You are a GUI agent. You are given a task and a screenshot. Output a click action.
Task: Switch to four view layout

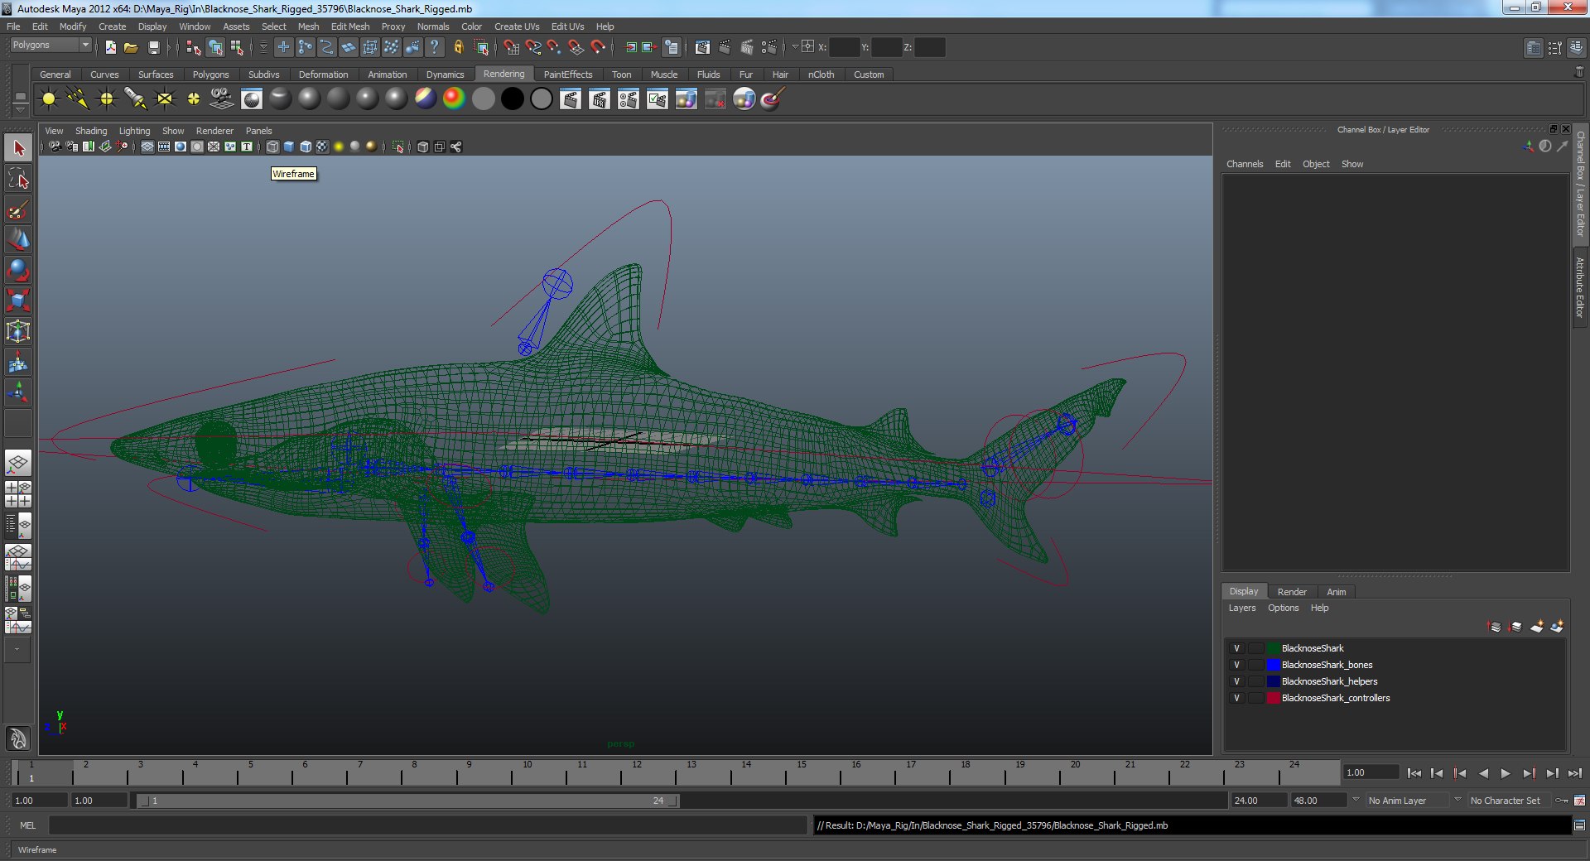(18, 494)
